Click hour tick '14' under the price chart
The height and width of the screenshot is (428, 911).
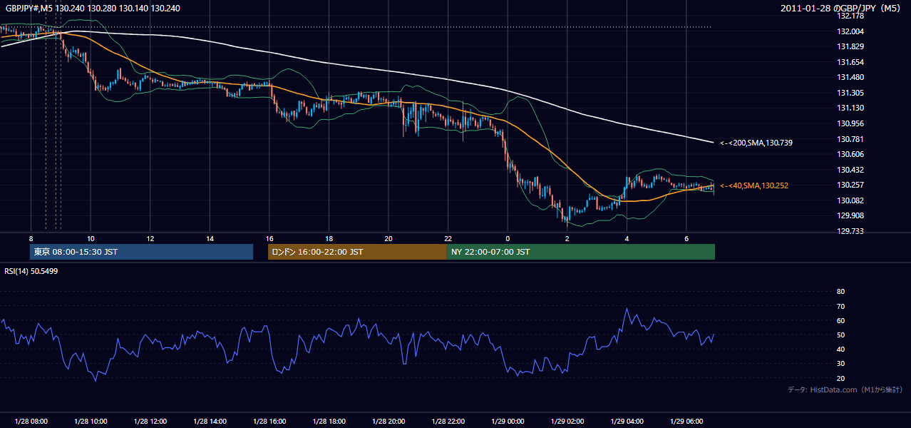tap(210, 238)
